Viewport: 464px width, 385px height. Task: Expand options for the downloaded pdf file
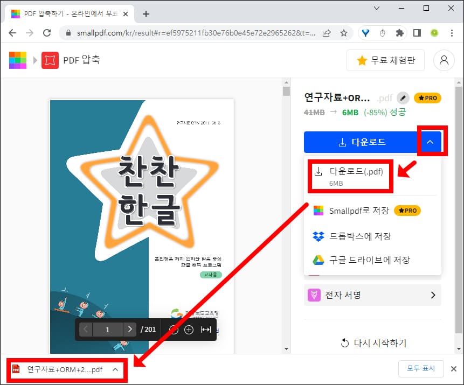(x=114, y=370)
